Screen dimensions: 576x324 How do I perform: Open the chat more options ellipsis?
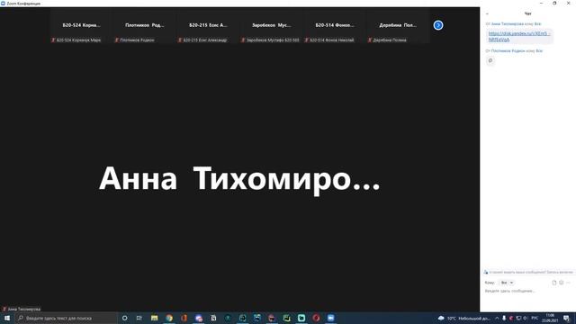(x=568, y=283)
